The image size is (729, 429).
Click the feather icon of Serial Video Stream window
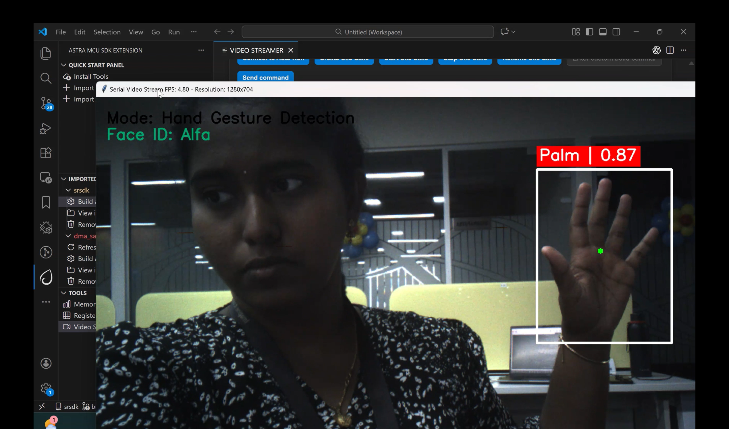coord(104,89)
